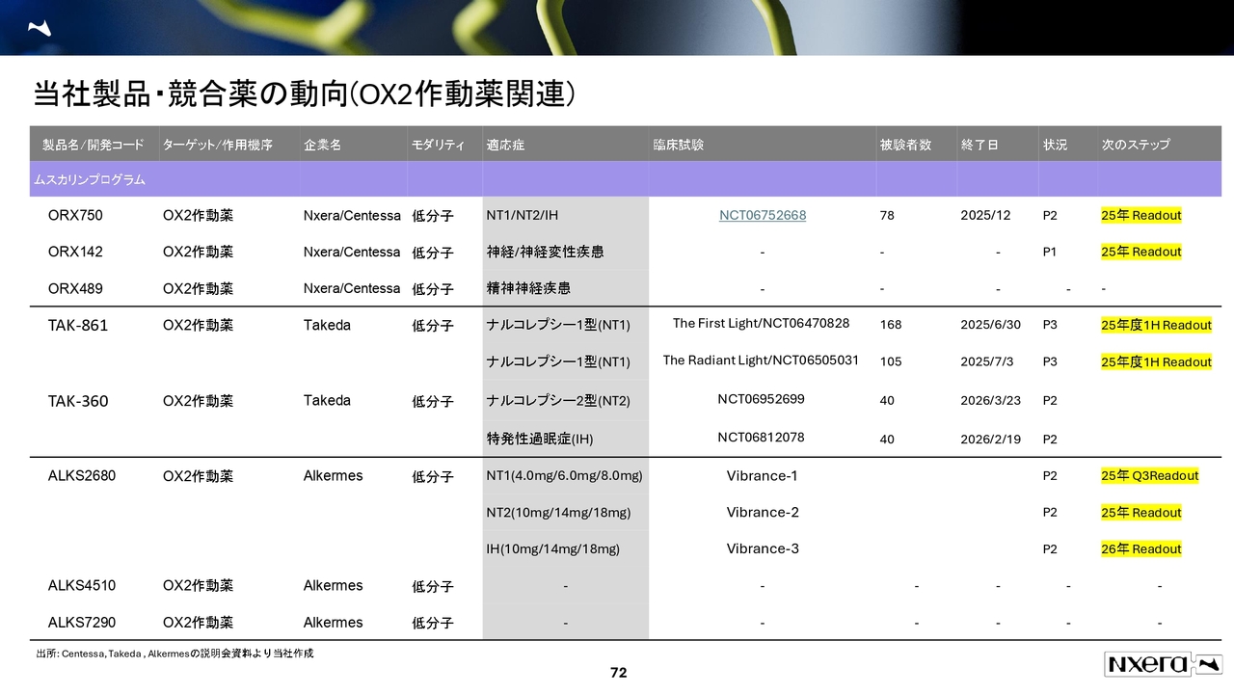Select the P1 status cell
The height and width of the screenshot is (694, 1234).
1050,253
